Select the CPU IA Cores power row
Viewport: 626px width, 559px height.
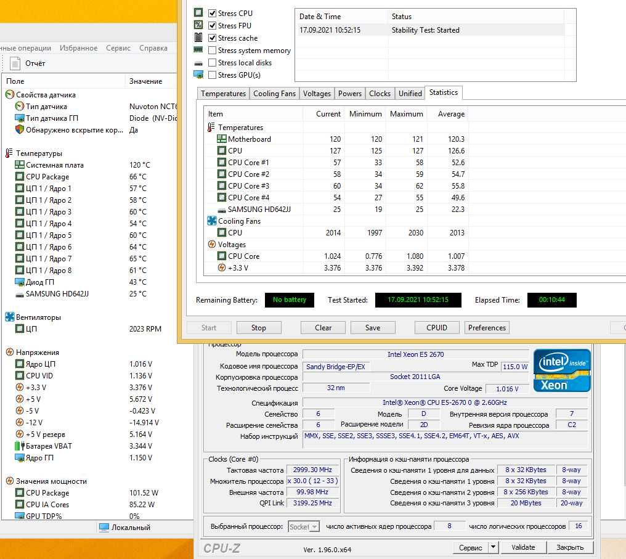89,504
